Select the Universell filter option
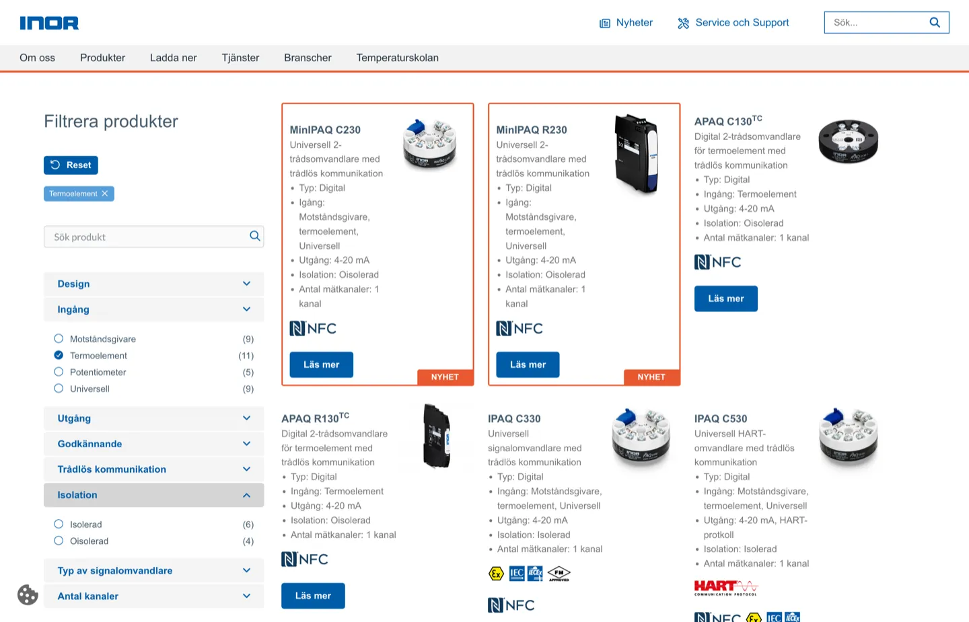 tap(59, 388)
